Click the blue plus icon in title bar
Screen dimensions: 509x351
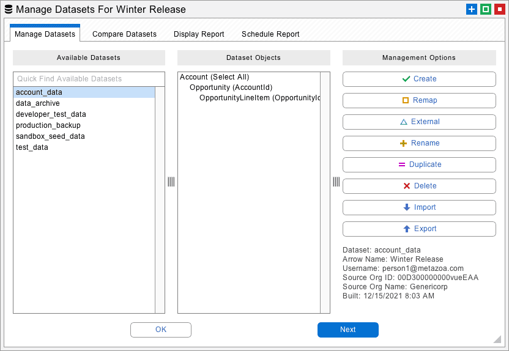(471, 9)
